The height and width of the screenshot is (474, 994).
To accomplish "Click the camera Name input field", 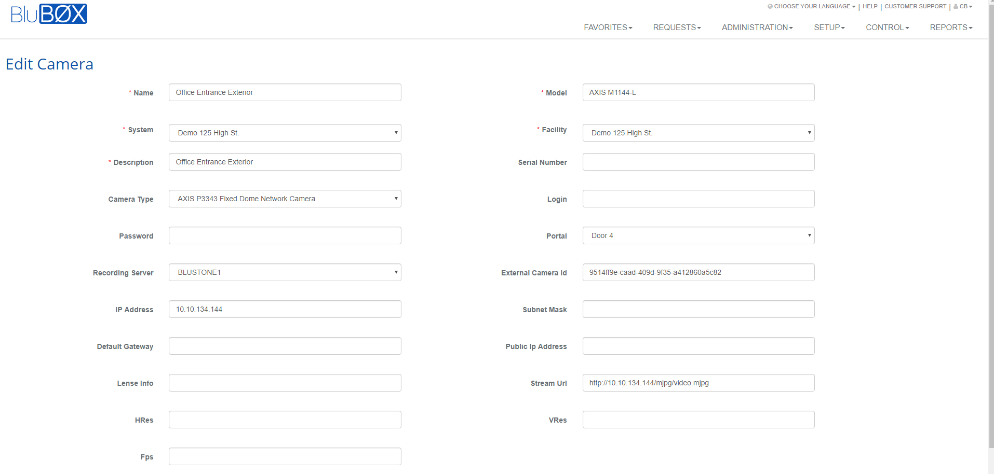I will 285,92.
